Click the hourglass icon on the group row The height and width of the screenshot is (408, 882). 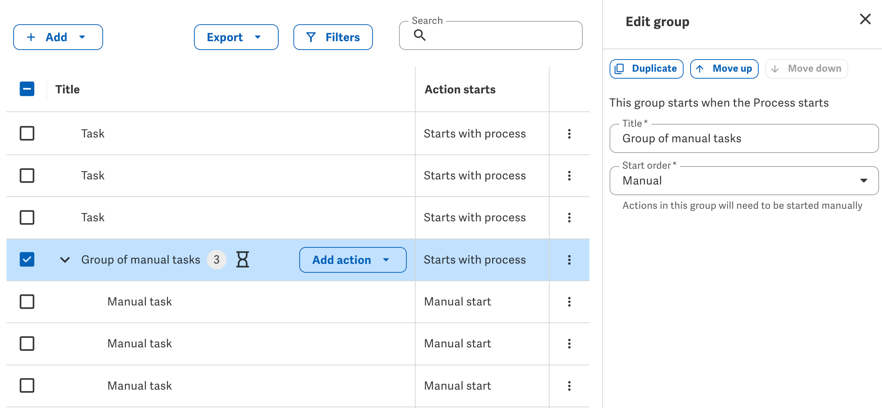[x=243, y=260]
